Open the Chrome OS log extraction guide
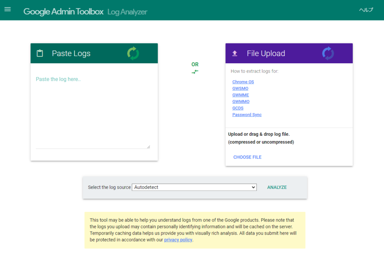Screen dimensions: 384x263 coord(243,82)
